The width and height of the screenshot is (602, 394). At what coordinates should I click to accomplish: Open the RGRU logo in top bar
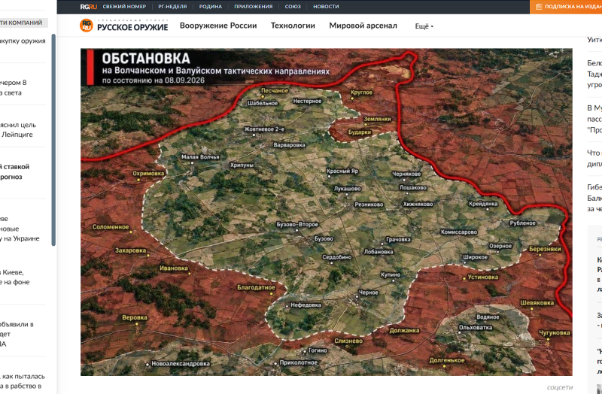(x=88, y=7)
